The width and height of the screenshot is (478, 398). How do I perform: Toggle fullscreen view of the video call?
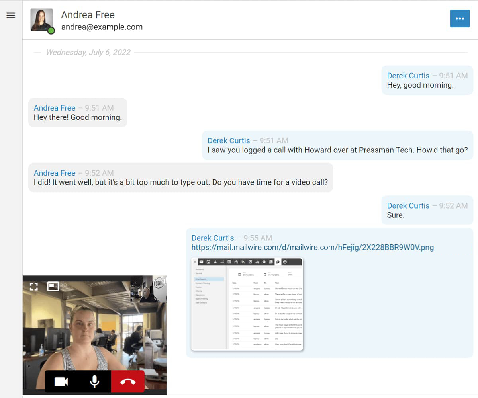[x=33, y=286]
